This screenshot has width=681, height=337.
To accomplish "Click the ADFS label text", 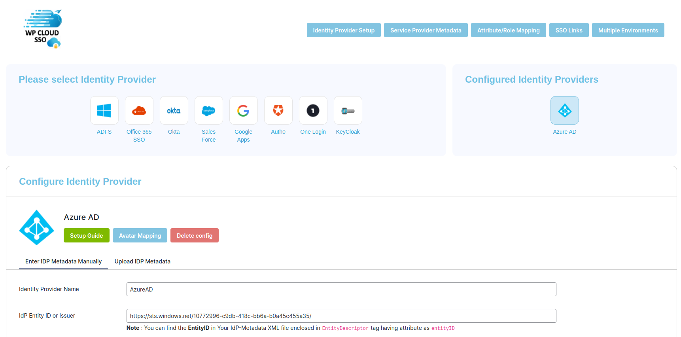I will point(104,132).
